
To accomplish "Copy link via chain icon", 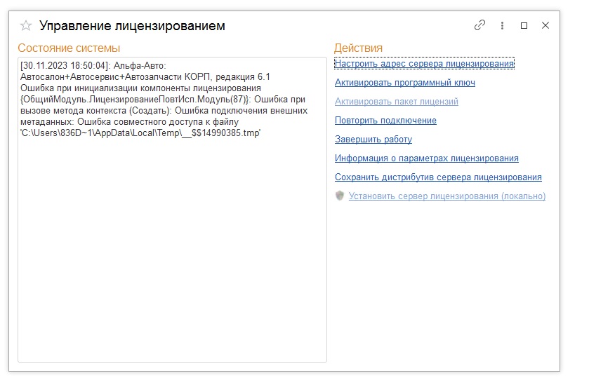I will pos(479,25).
